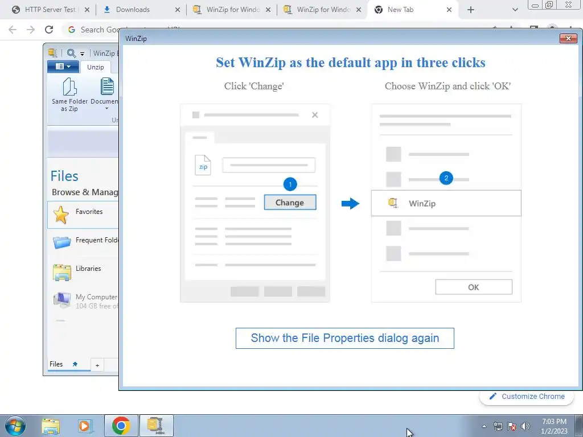The width and height of the screenshot is (583, 437).
Task: Go back with Chrome back arrow
Action: pos(13,30)
